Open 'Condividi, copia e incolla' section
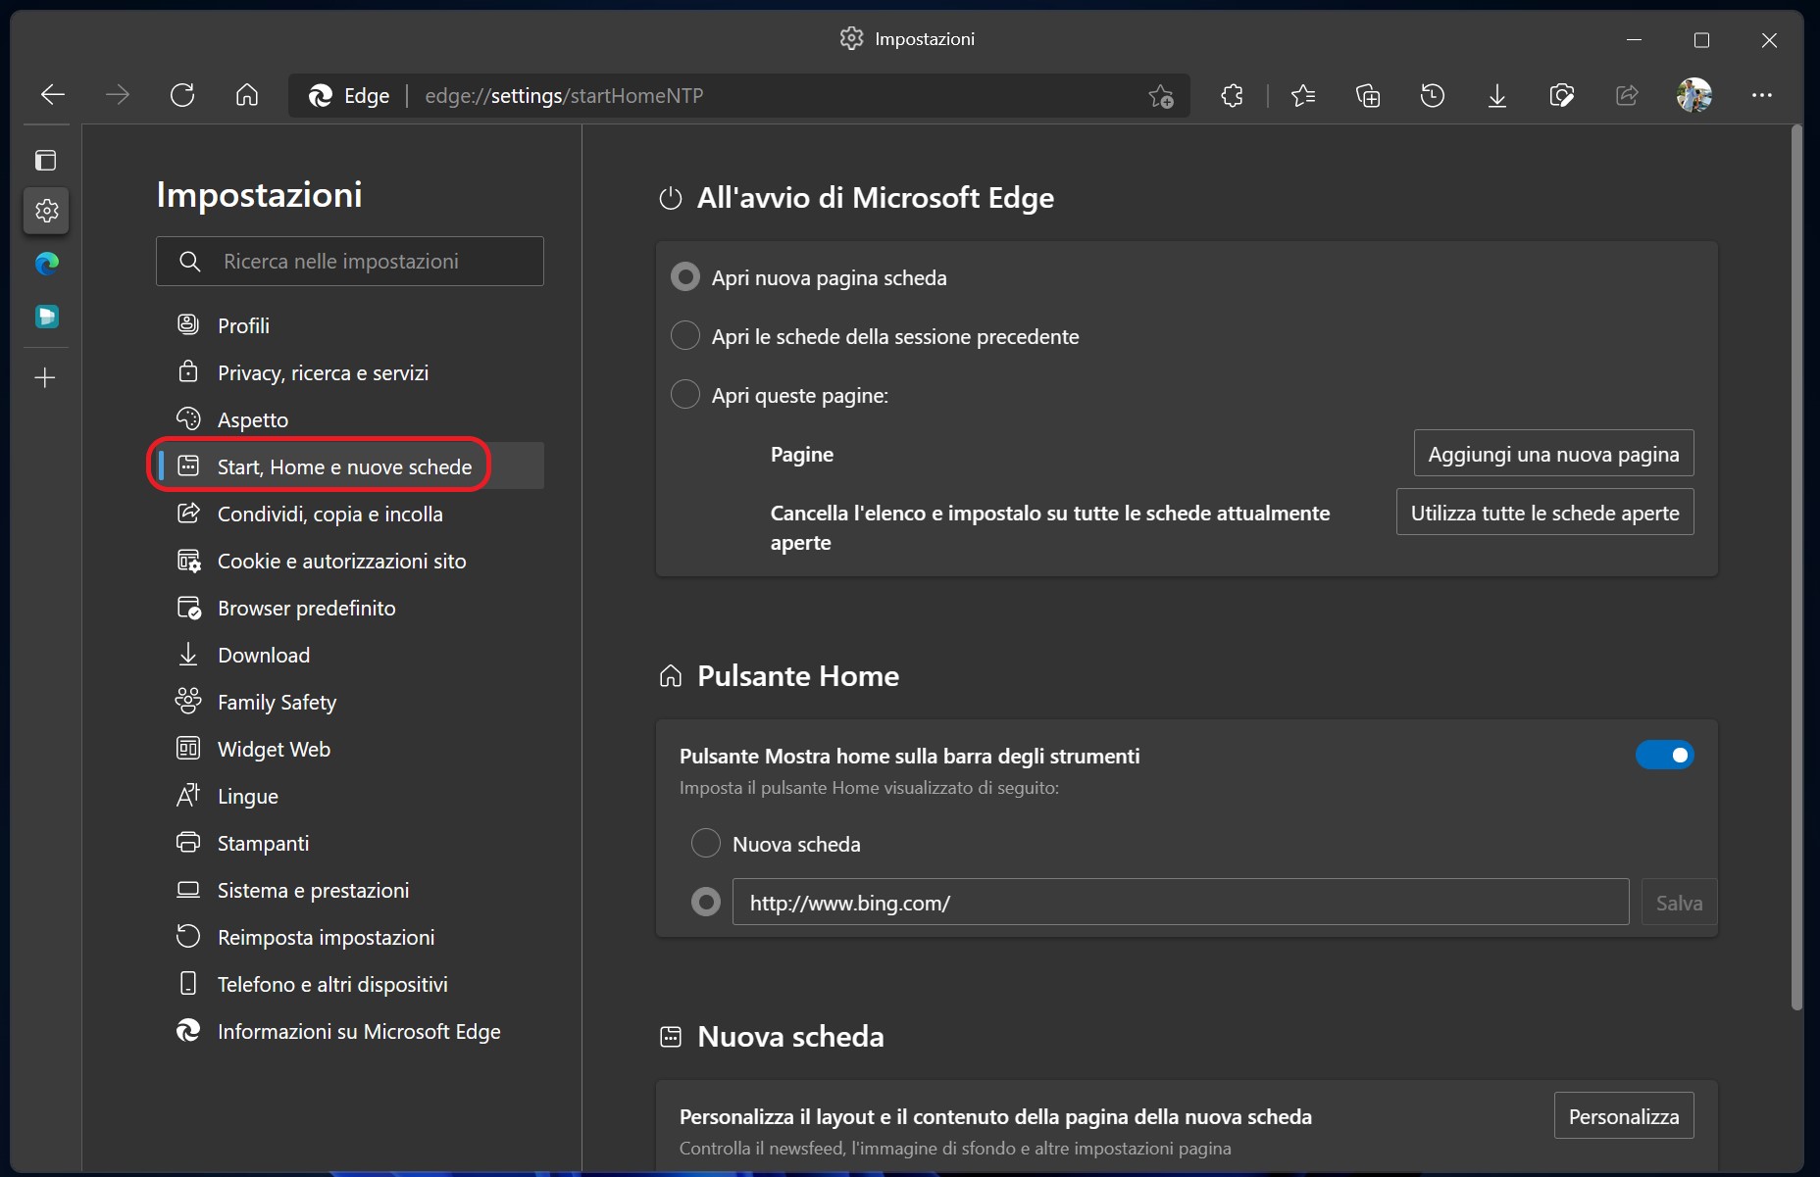1820x1177 pixels. pyautogui.click(x=350, y=514)
